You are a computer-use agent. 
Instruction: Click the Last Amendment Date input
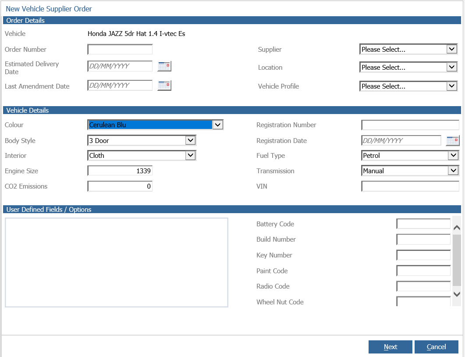click(x=120, y=86)
